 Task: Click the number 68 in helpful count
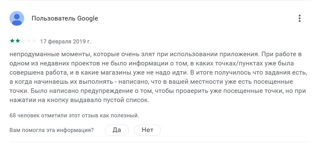13,116
